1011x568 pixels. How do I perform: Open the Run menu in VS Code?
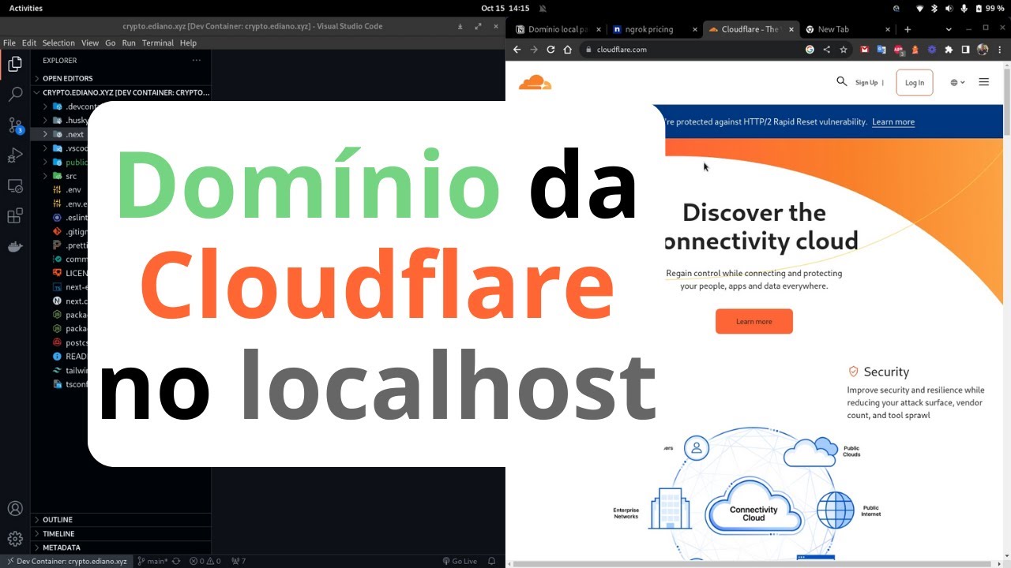(129, 43)
